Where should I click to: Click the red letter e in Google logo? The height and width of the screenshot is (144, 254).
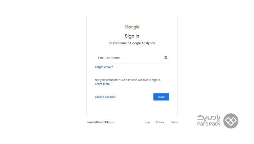[x=138, y=27]
